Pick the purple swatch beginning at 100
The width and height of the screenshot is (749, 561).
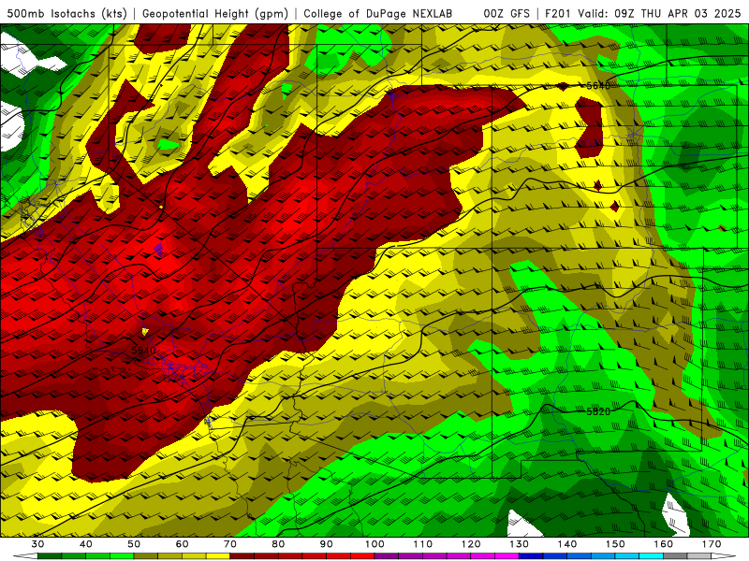coord(387,556)
